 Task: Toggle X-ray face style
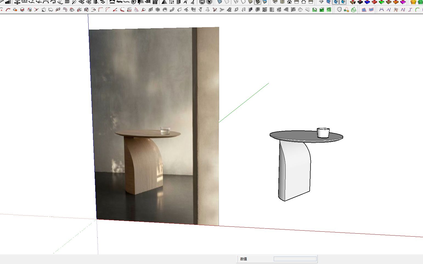(220, 2)
